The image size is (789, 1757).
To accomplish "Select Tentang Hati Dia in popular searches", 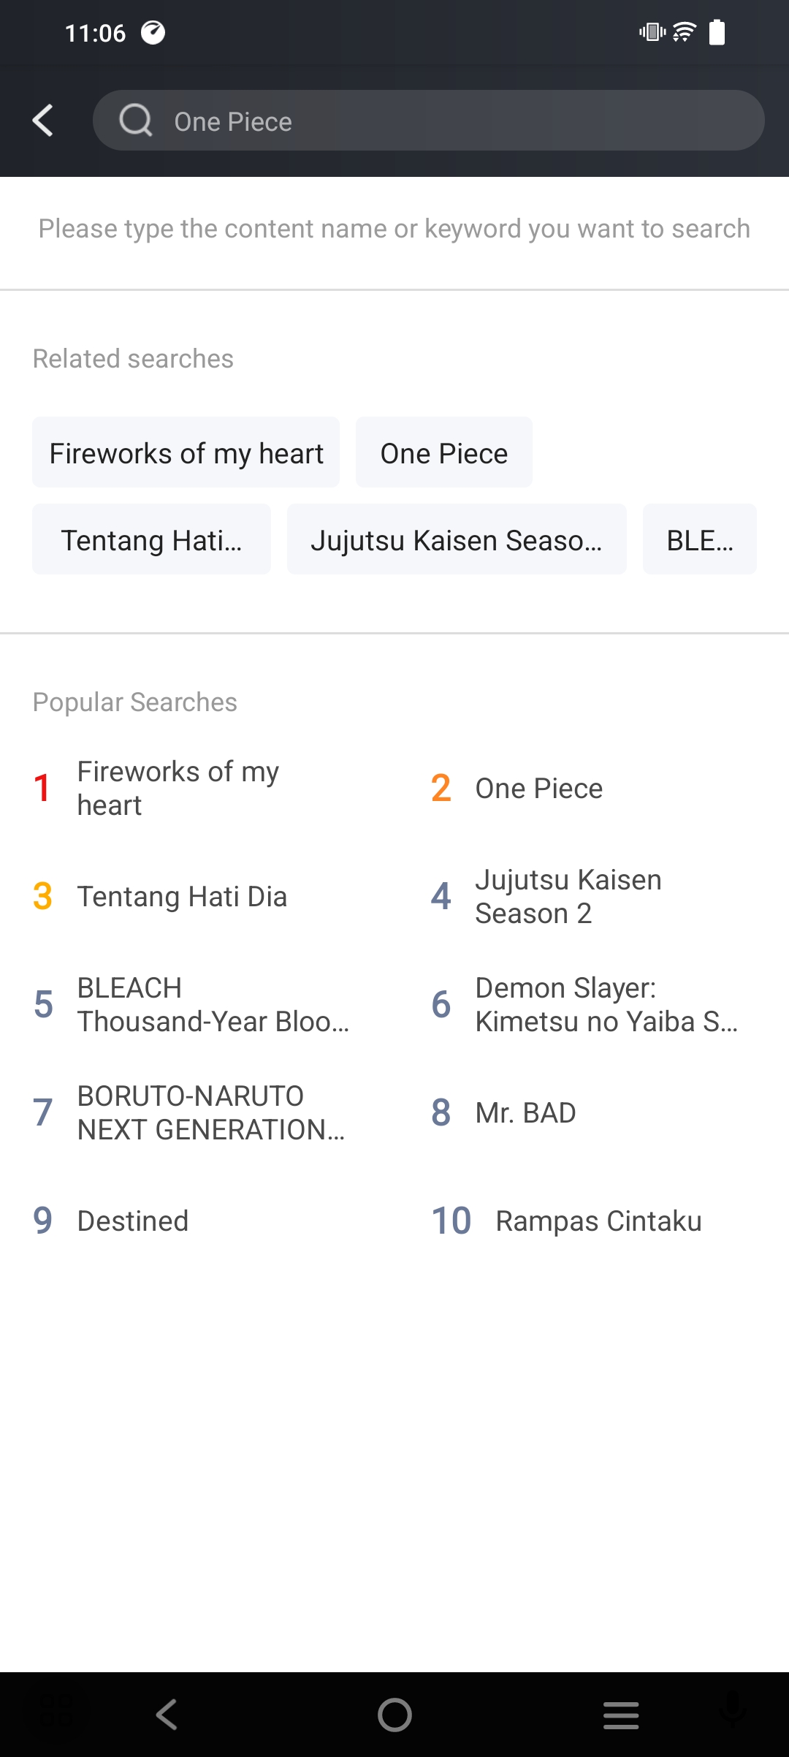I will pyautogui.click(x=181, y=897).
